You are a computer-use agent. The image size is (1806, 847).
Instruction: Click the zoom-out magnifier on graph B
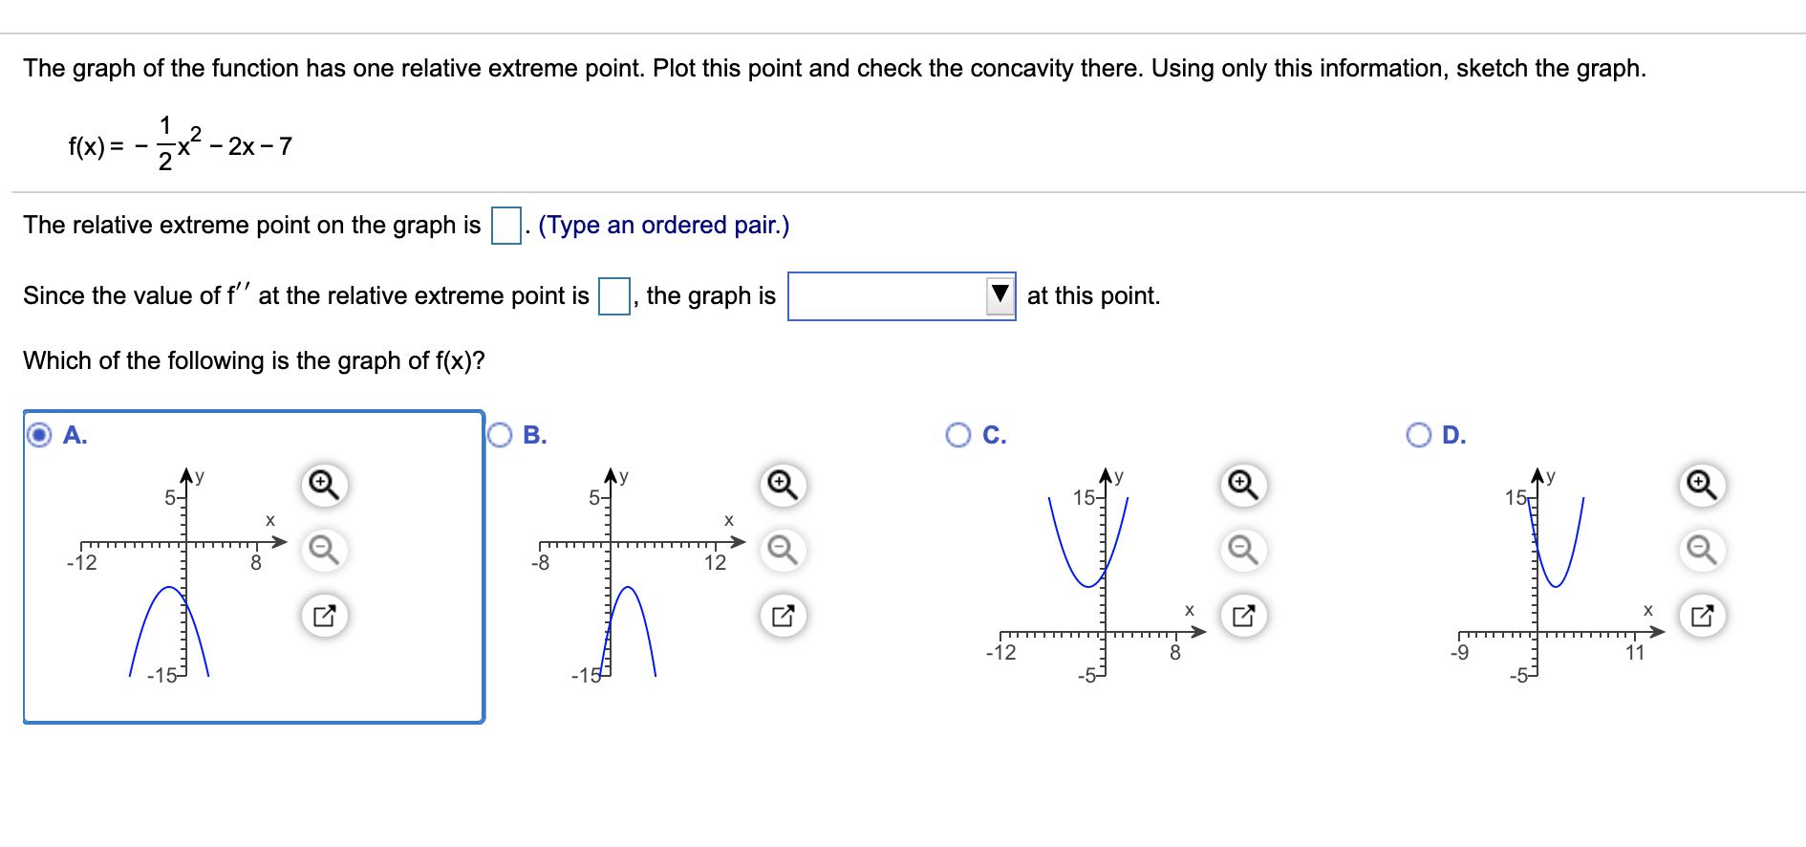(784, 551)
